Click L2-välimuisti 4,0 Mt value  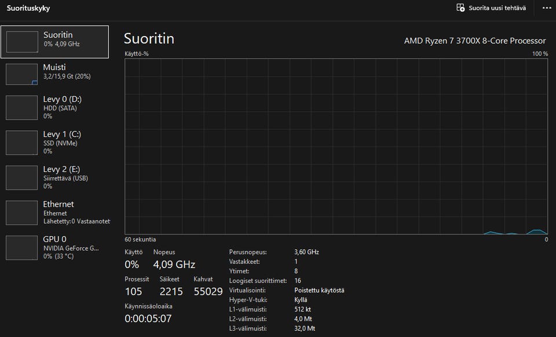tap(303, 319)
